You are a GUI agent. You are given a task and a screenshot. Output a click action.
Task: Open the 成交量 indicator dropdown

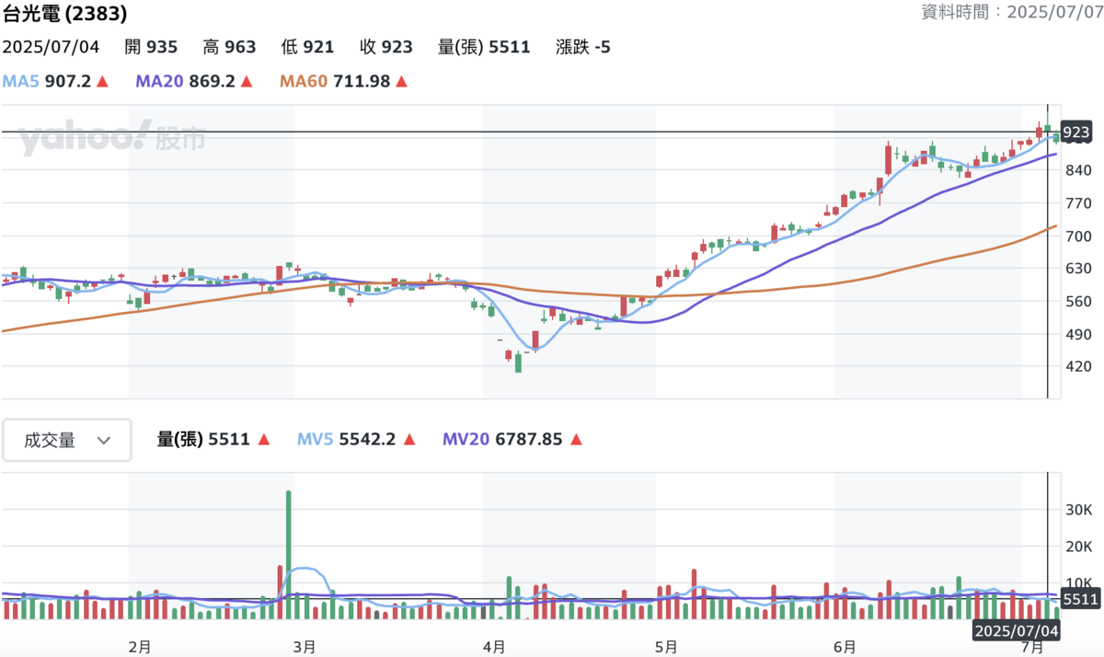(66, 440)
